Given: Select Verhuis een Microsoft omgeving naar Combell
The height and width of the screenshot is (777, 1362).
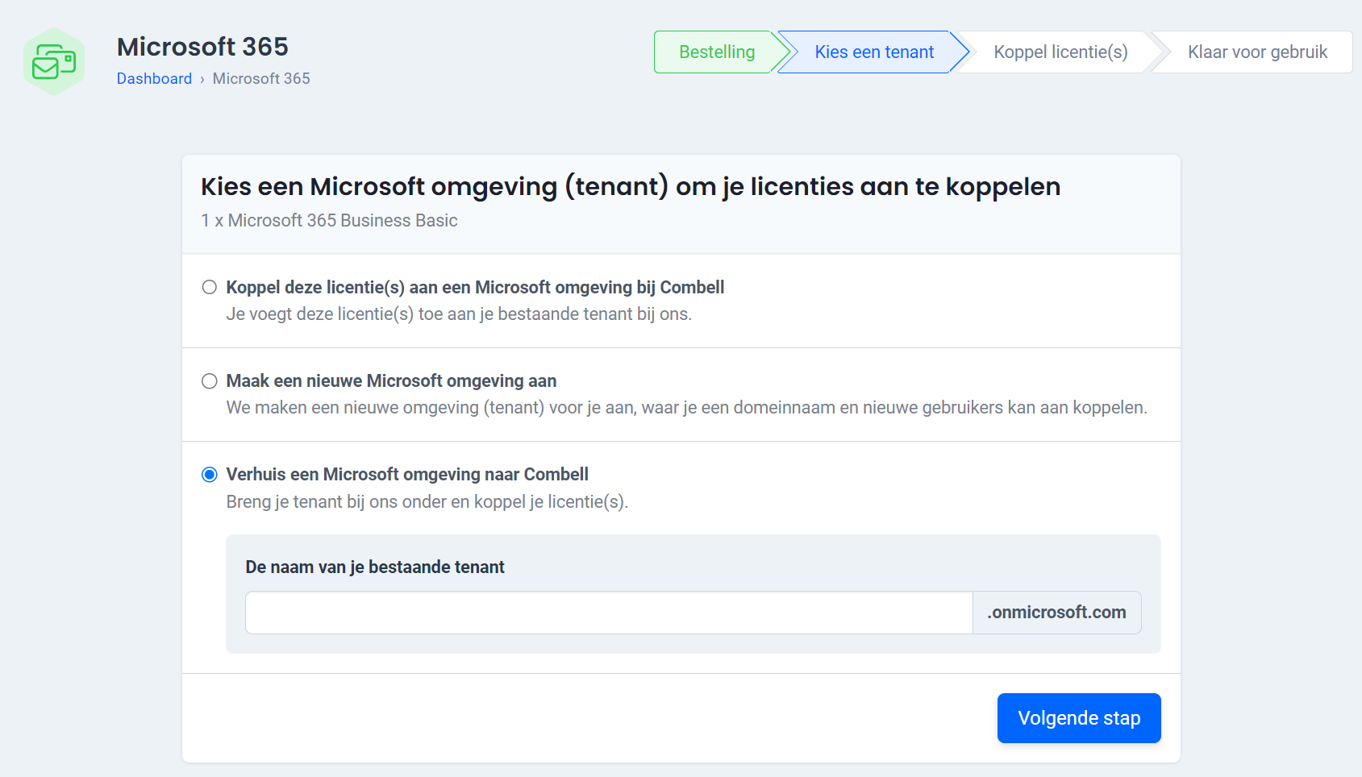Looking at the screenshot, I should (x=210, y=474).
